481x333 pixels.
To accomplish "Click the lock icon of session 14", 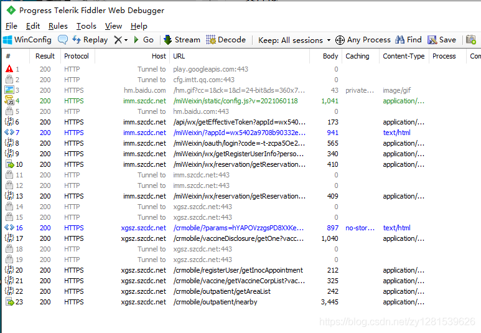I will tap(9, 206).
